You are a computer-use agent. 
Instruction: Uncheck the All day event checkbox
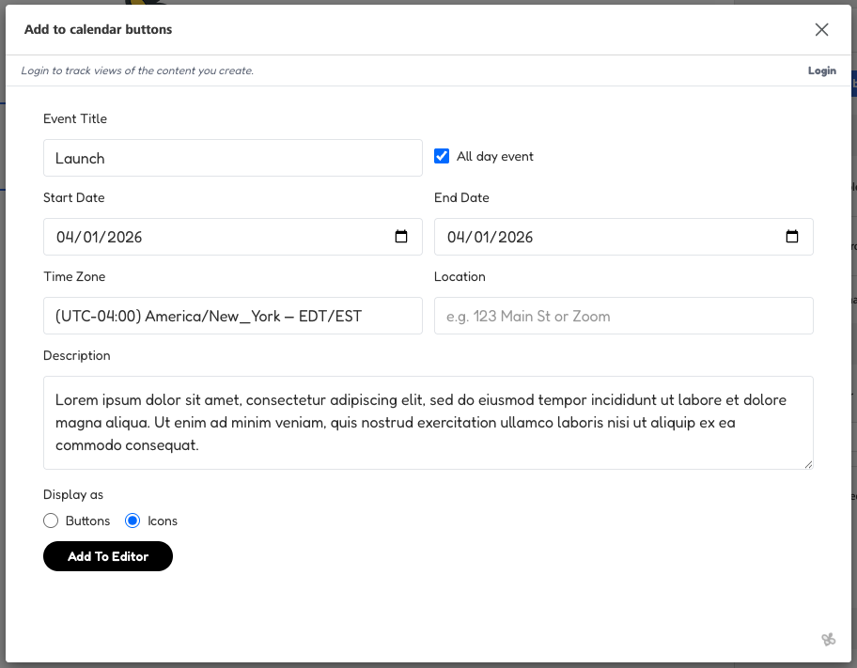click(442, 156)
